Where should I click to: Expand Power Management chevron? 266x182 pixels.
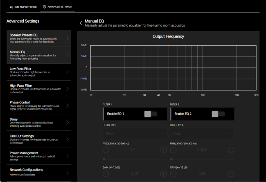pyautogui.click(x=68, y=156)
